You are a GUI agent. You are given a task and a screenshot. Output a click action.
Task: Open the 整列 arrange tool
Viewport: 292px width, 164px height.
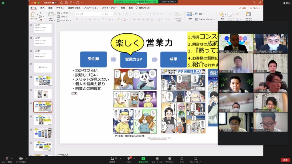click(222, 16)
